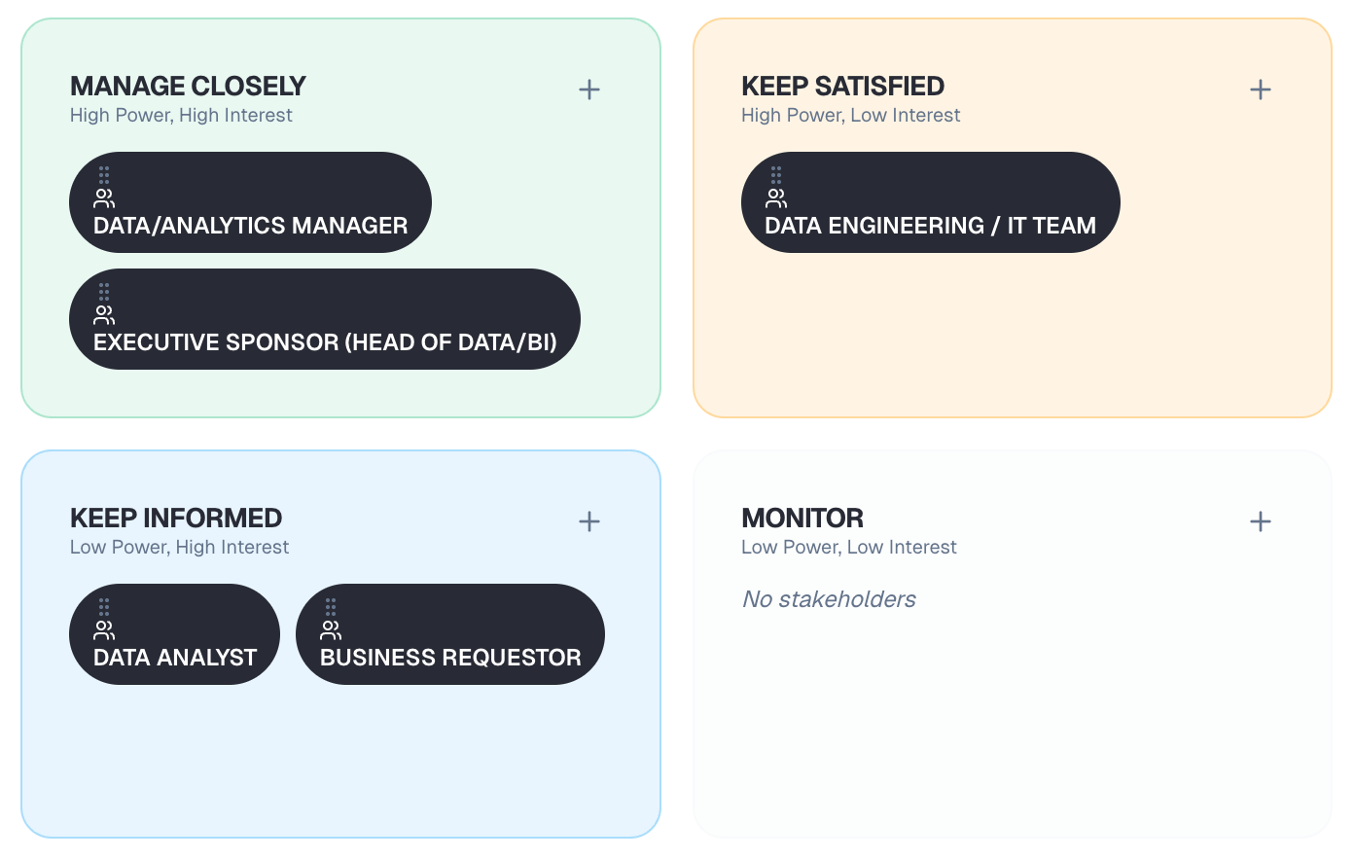Click people icon on Business Requestor chip

point(331,630)
